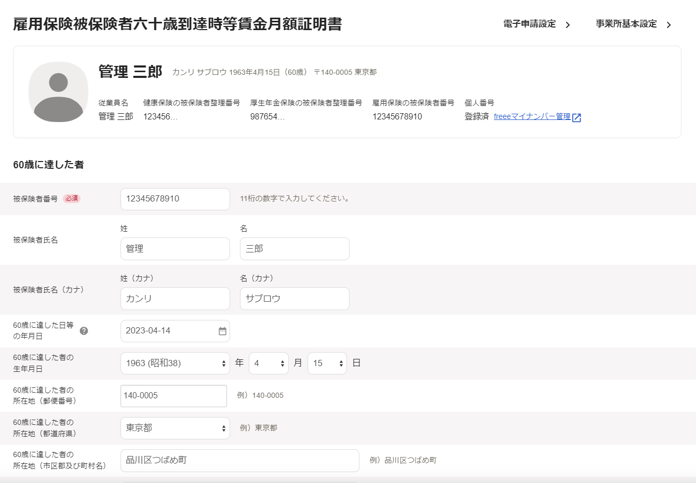696x483 pixels.
Task: Click 雇用保険の被保険者番号 value 12345678910
Action: (397, 117)
